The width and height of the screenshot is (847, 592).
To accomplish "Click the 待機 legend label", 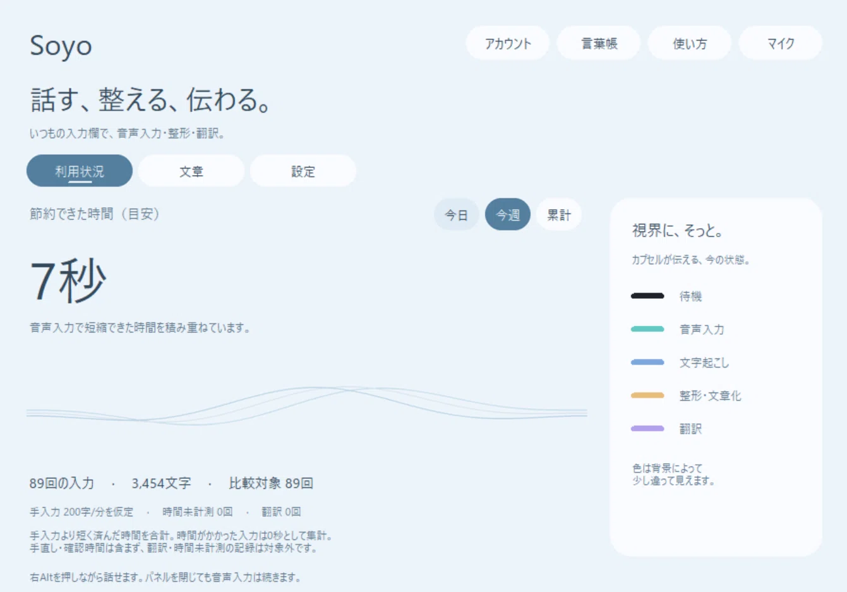I will [690, 296].
